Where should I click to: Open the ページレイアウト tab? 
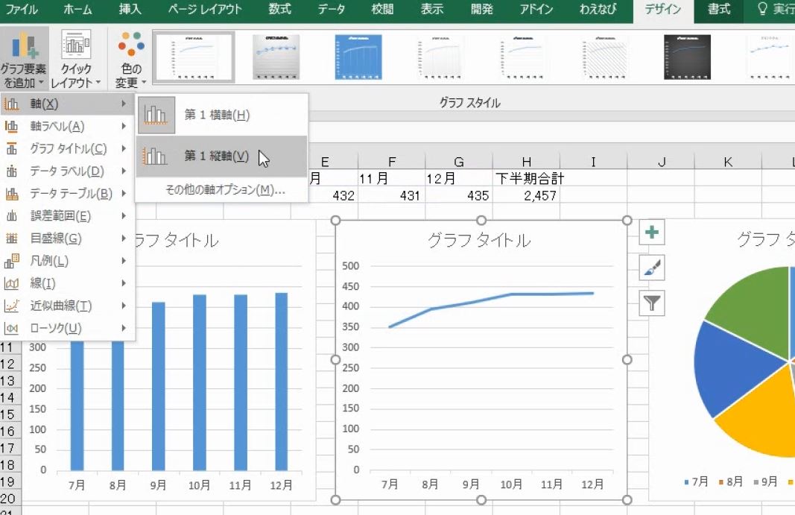click(x=205, y=9)
